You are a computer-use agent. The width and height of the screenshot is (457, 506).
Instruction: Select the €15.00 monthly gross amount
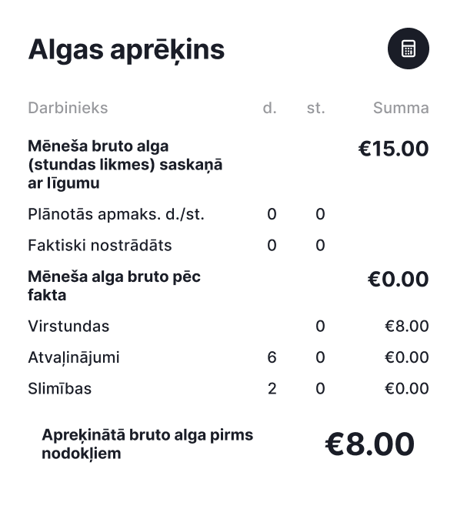click(393, 149)
